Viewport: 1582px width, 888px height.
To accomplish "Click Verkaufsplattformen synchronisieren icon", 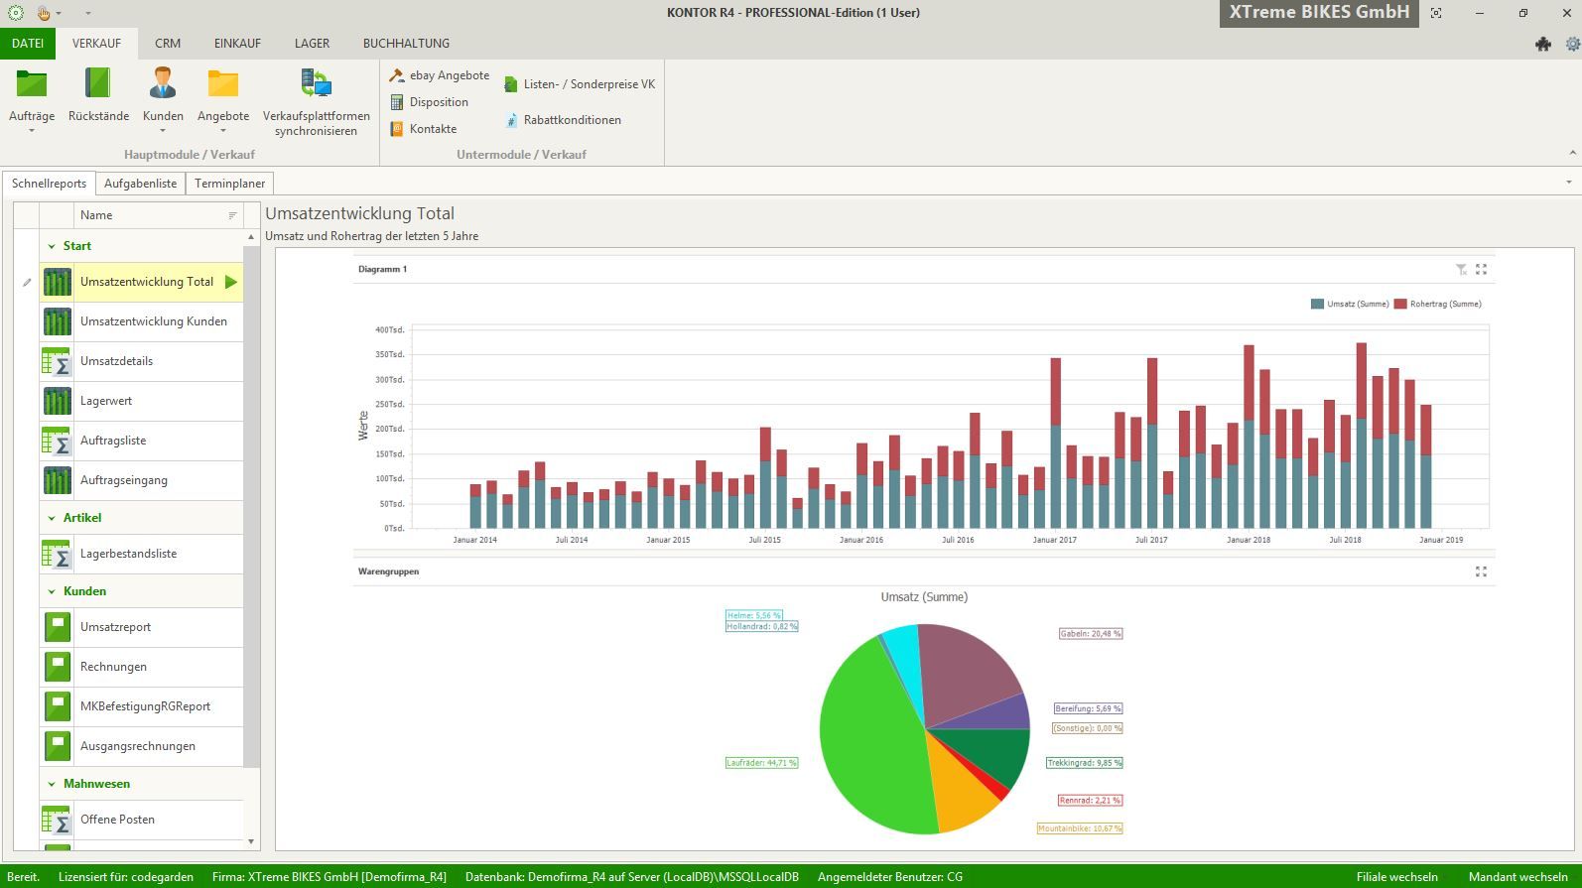I will [316, 84].
